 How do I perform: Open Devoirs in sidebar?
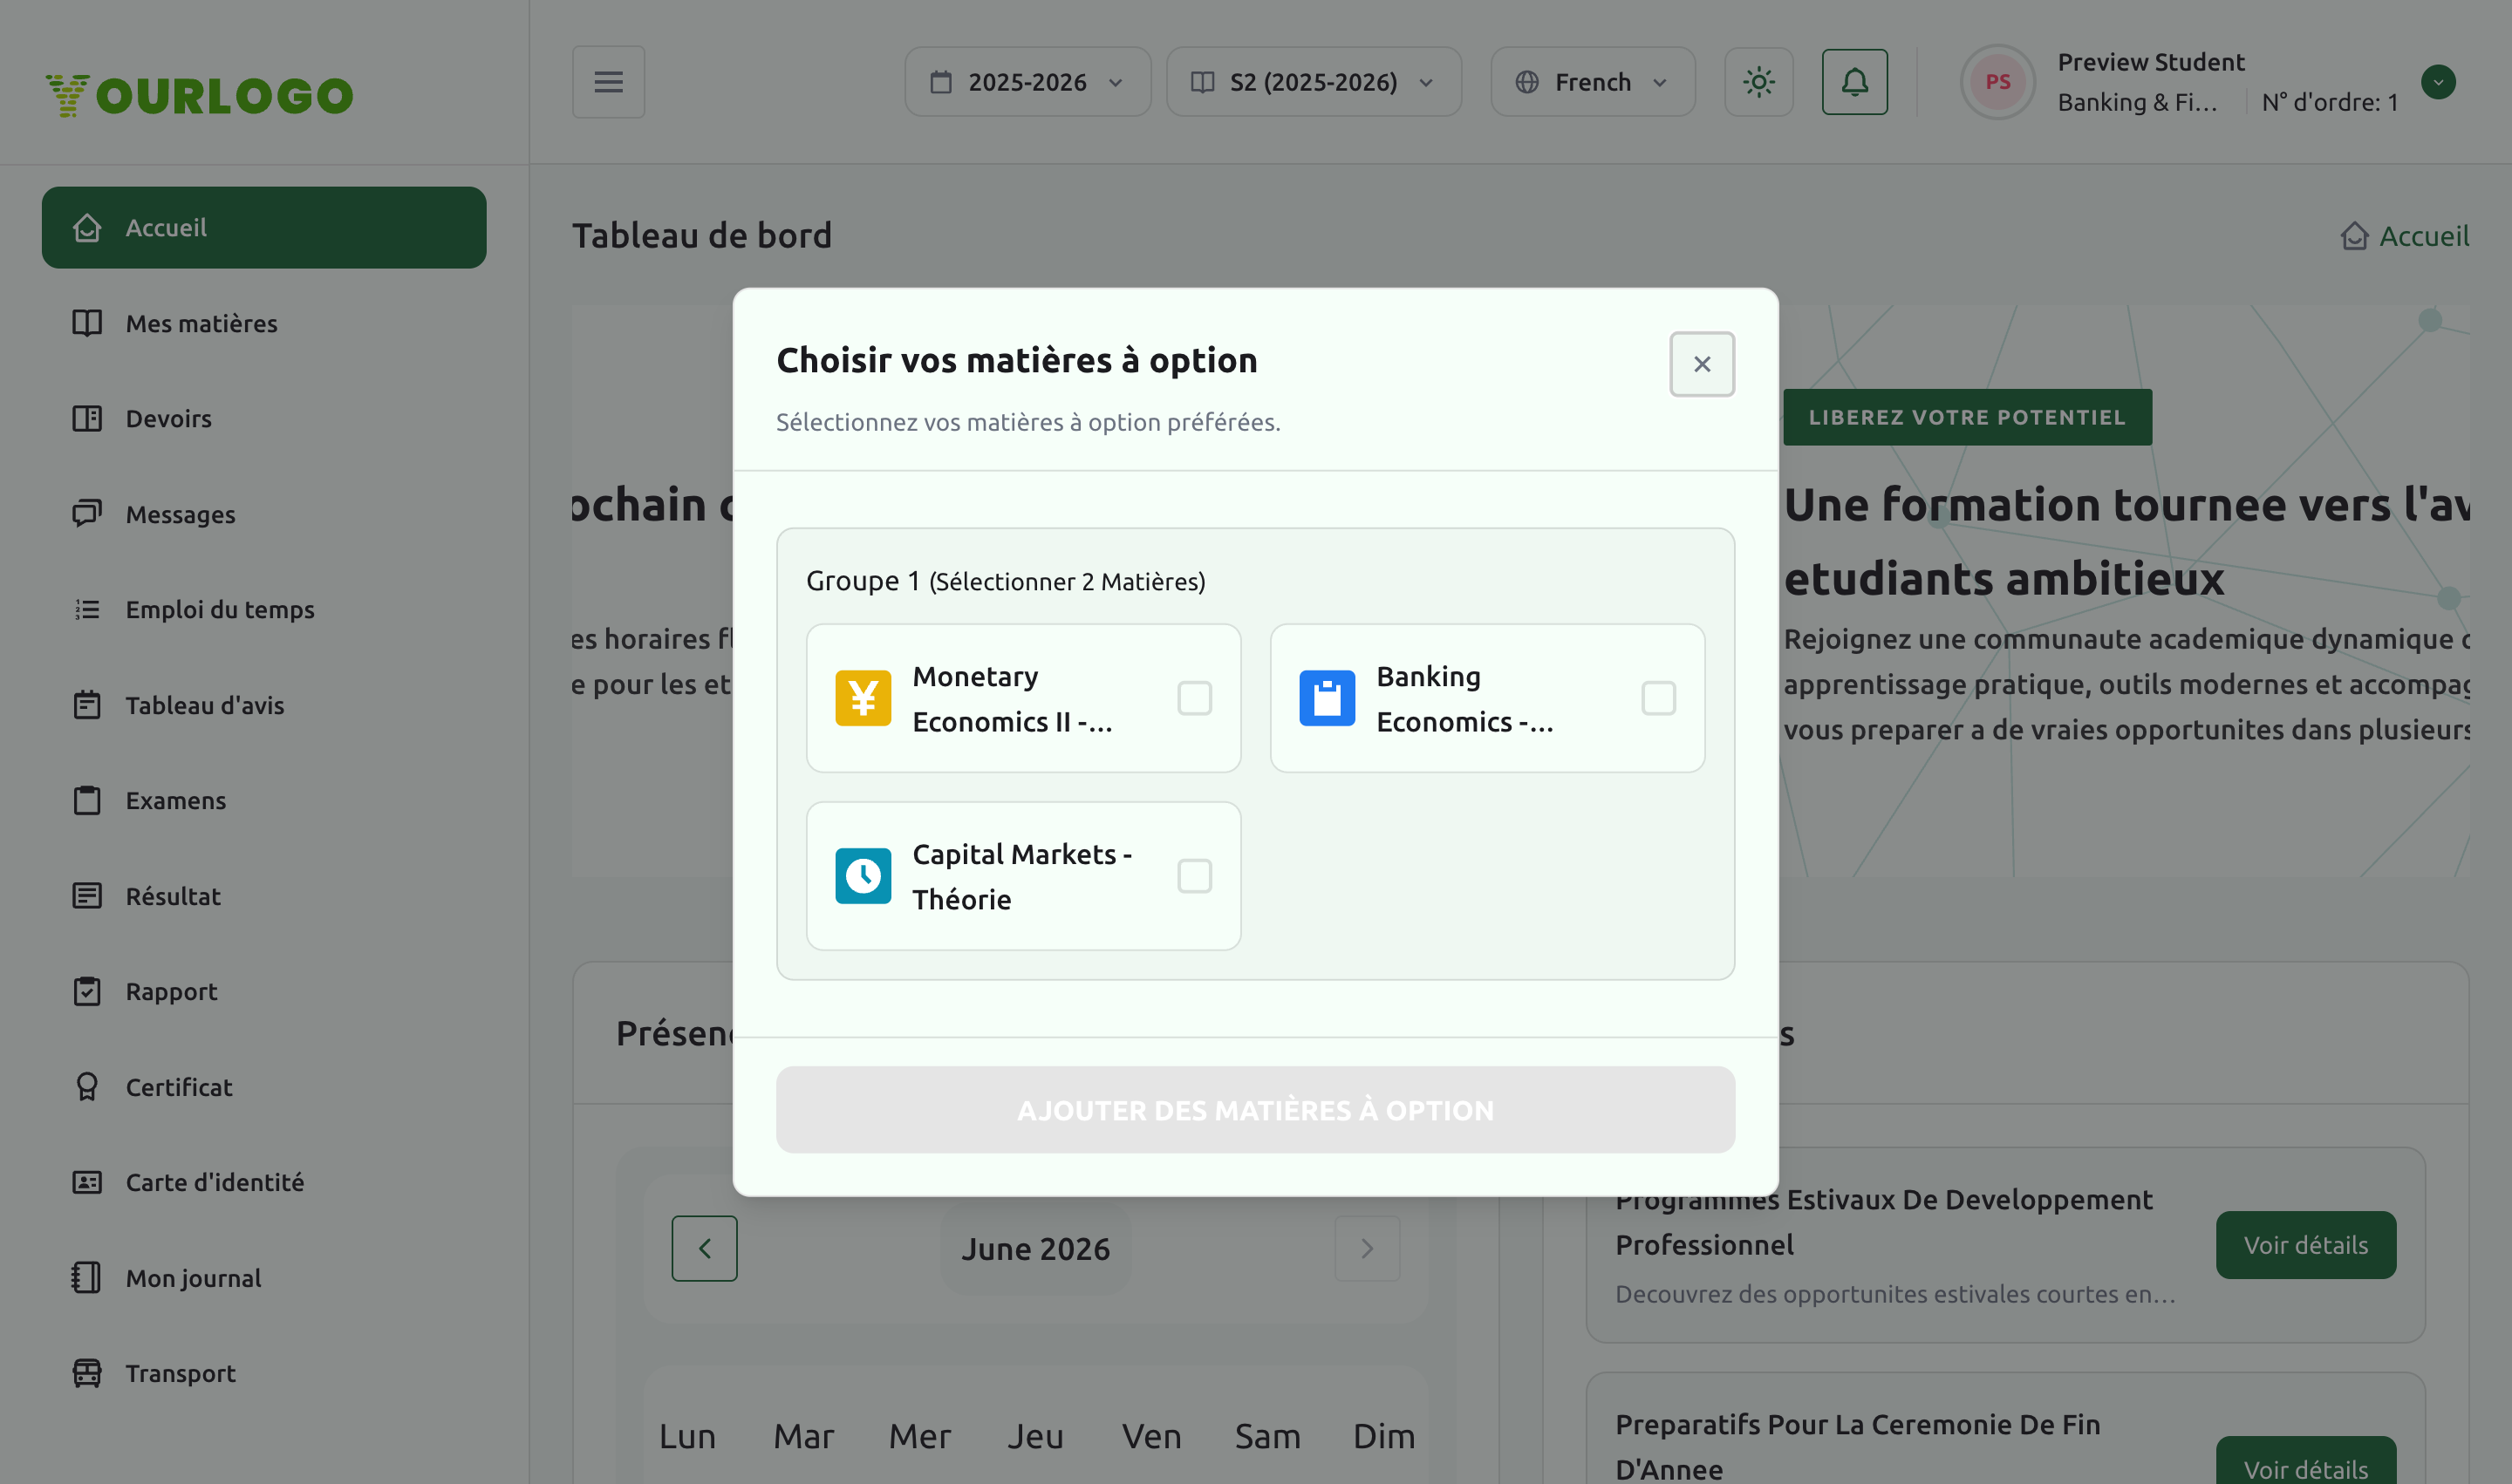coord(264,418)
